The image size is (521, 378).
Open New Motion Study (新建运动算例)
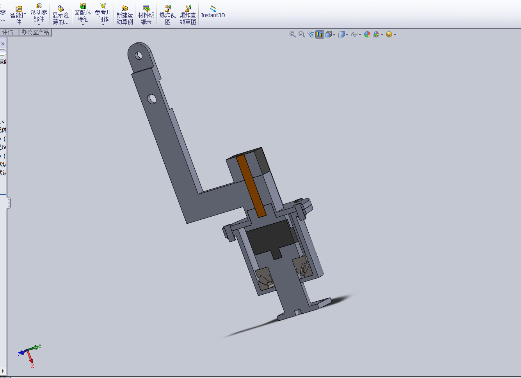[124, 14]
